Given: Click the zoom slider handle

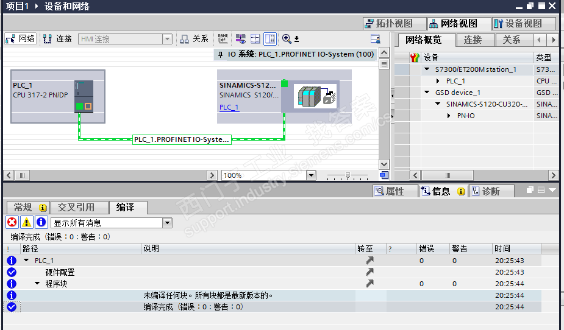Looking at the screenshot, I should (348, 175).
